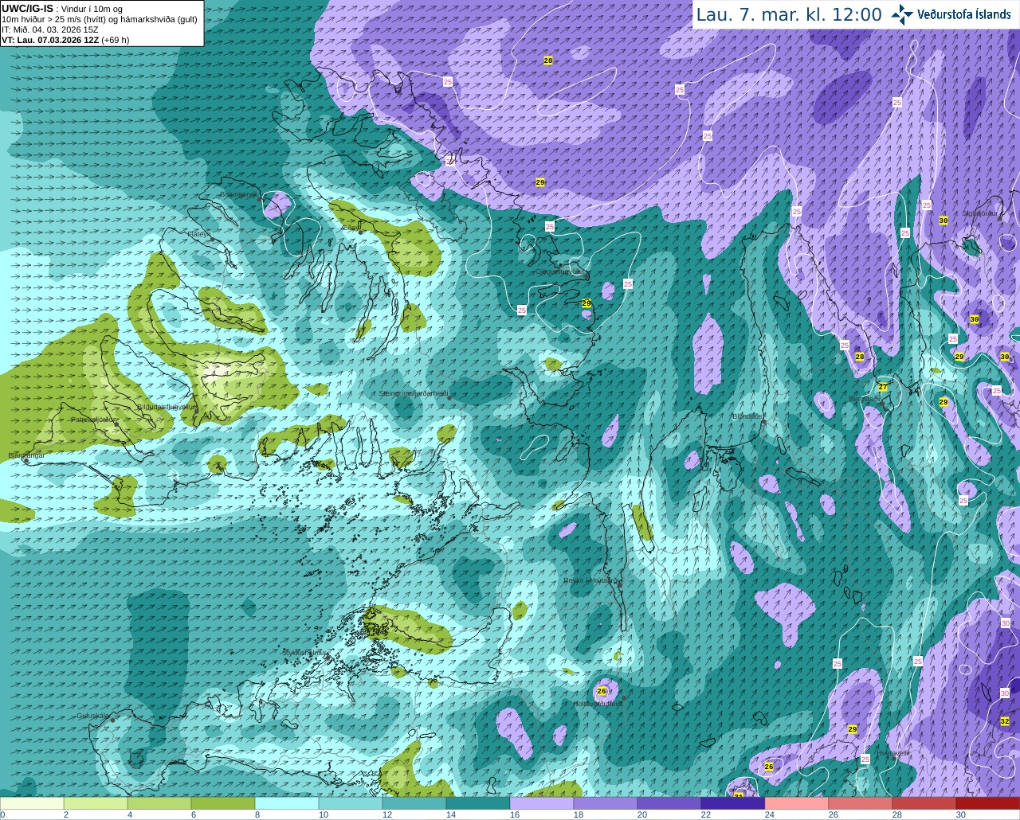This screenshot has width=1020, height=820.
Task: Click the Bjargtangar station label
Action: [x=25, y=455]
